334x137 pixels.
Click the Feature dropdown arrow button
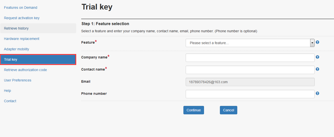pyautogui.click(x=312, y=43)
